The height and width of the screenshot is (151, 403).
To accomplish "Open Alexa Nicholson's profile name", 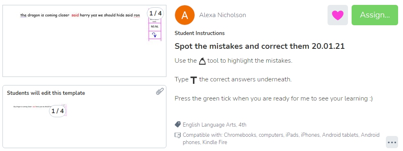I will [222, 15].
